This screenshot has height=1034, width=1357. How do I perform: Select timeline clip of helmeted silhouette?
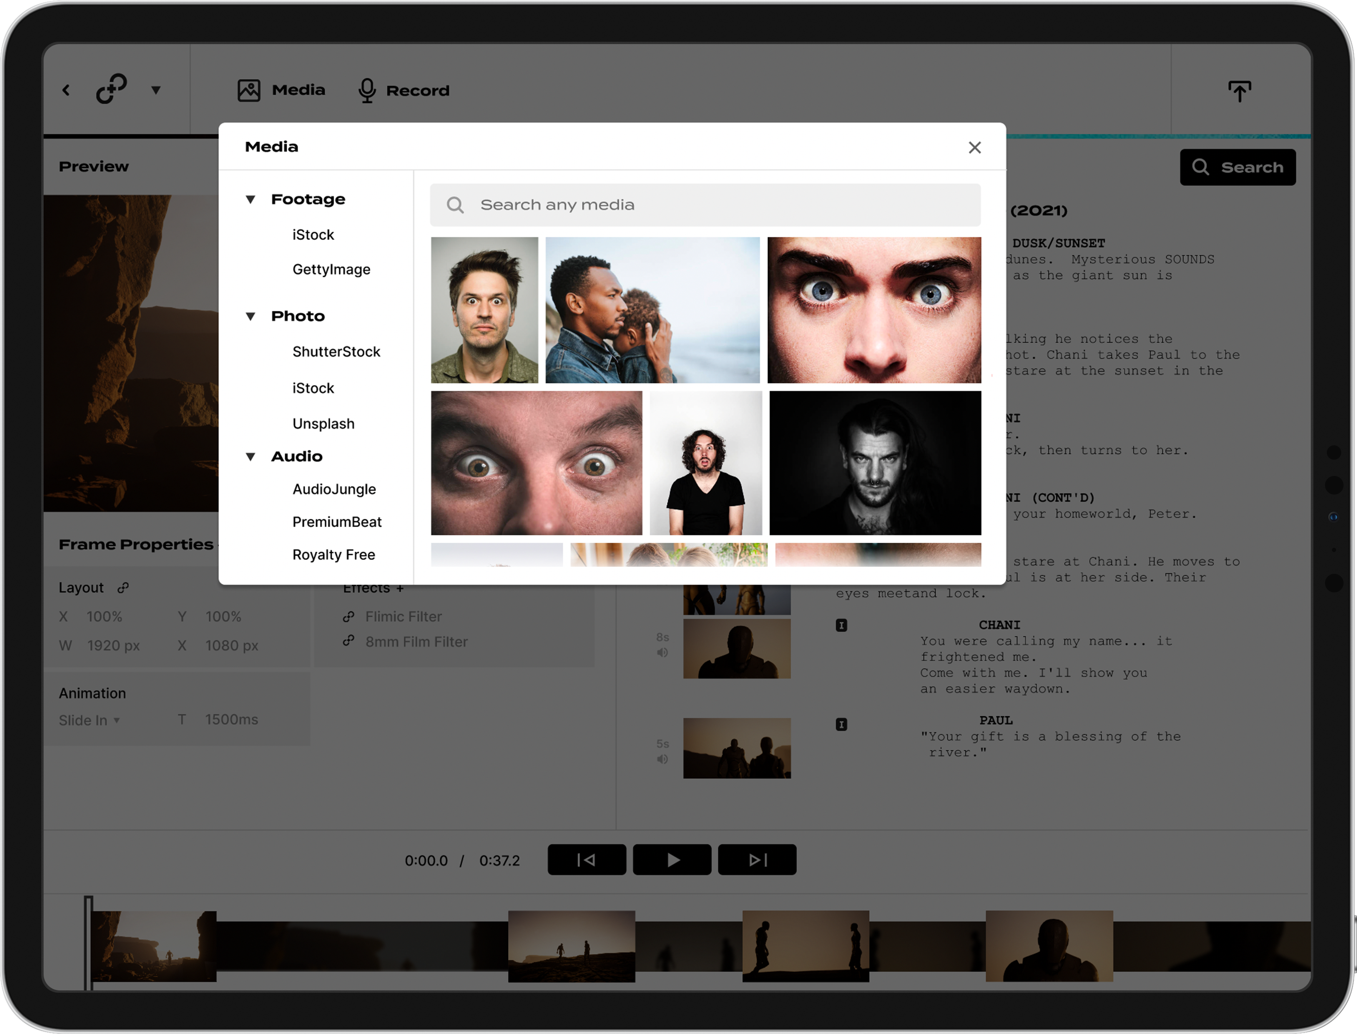[1049, 947]
